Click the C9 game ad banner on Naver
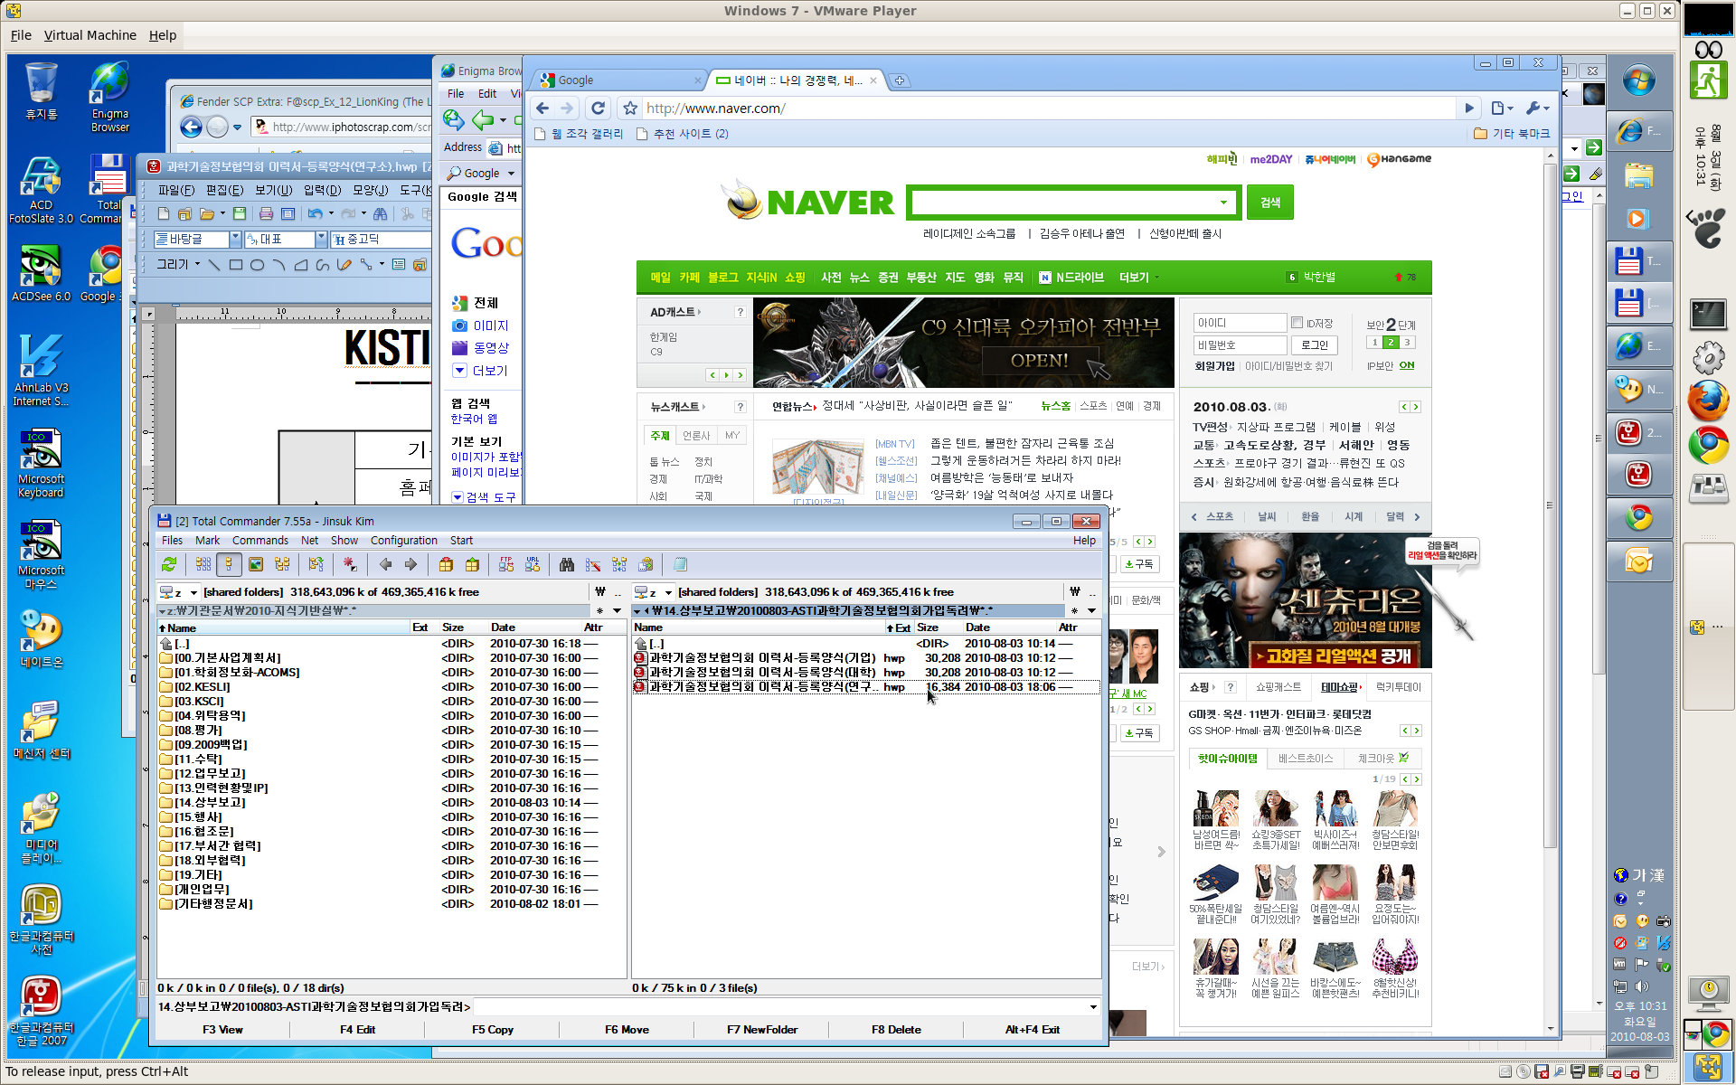This screenshot has width=1736, height=1085. pyautogui.click(x=964, y=343)
